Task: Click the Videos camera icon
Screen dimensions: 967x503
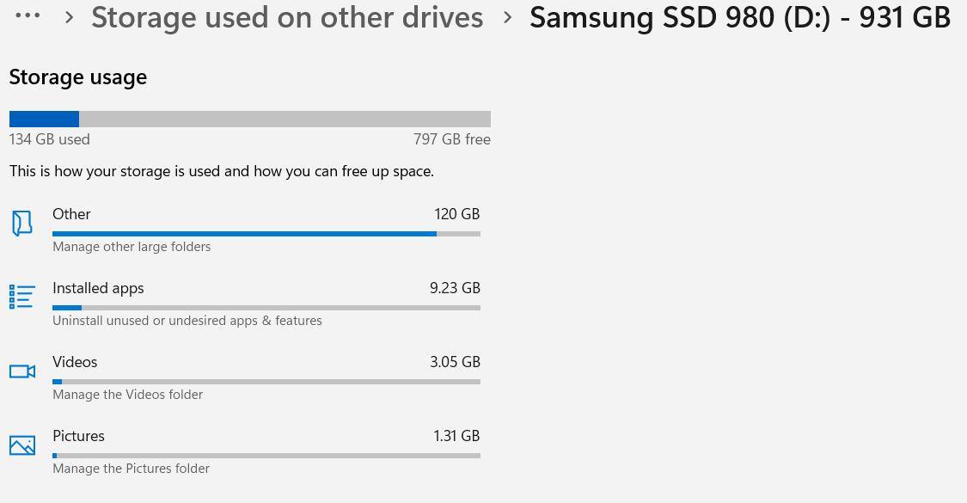Action: click(x=22, y=371)
